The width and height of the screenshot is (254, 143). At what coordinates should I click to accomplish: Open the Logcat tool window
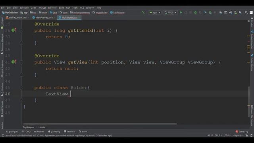[12, 131]
